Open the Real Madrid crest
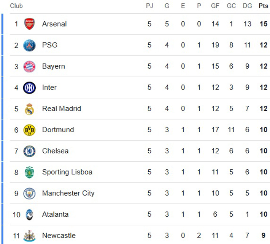The height and width of the screenshot is (244, 270). tap(29, 109)
